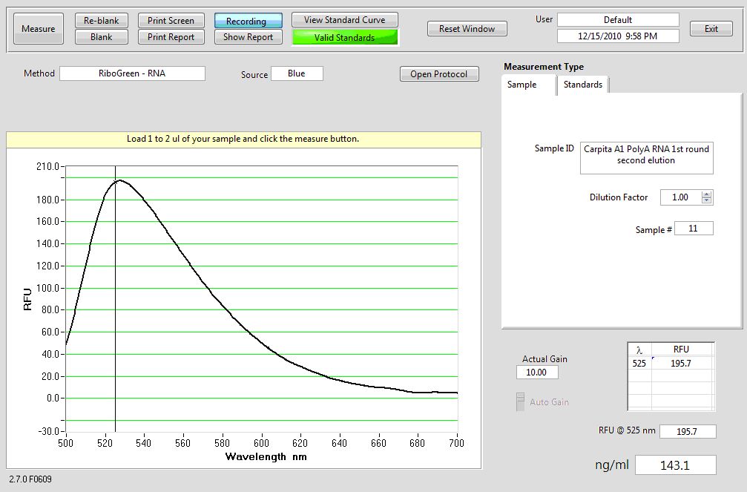This screenshot has width=747, height=492.
Task: Select the table cell showing 195.7
Action: [681, 364]
